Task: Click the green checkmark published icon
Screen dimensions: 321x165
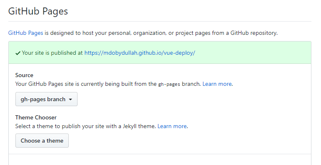Action: click(x=18, y=53)
